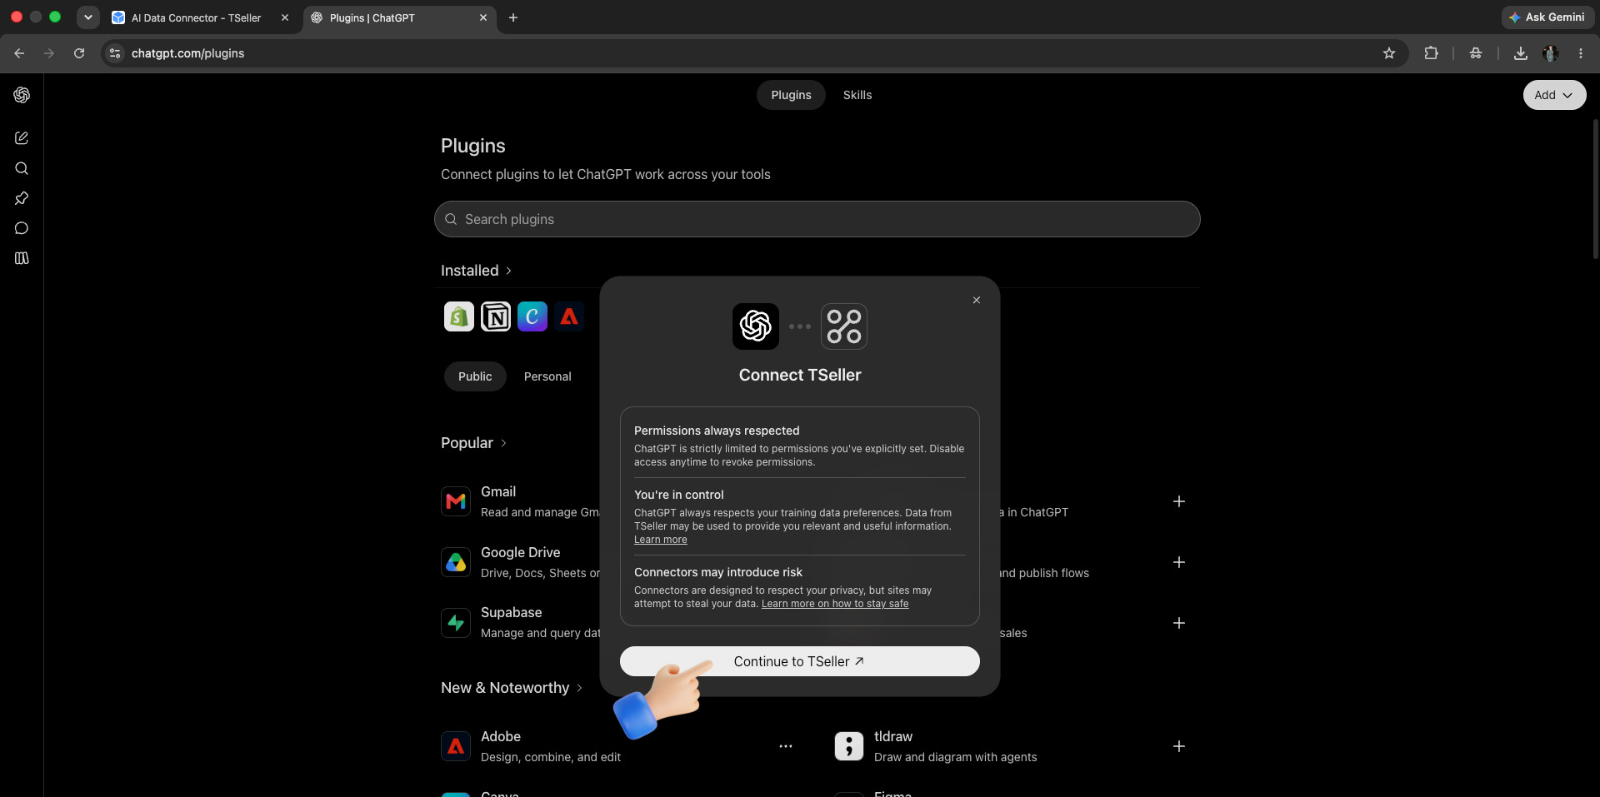Image resolution: width=1600 pixels, height=797 pixels.
Task: Select the Personal filter tab
Action: [x=547, y=376]
